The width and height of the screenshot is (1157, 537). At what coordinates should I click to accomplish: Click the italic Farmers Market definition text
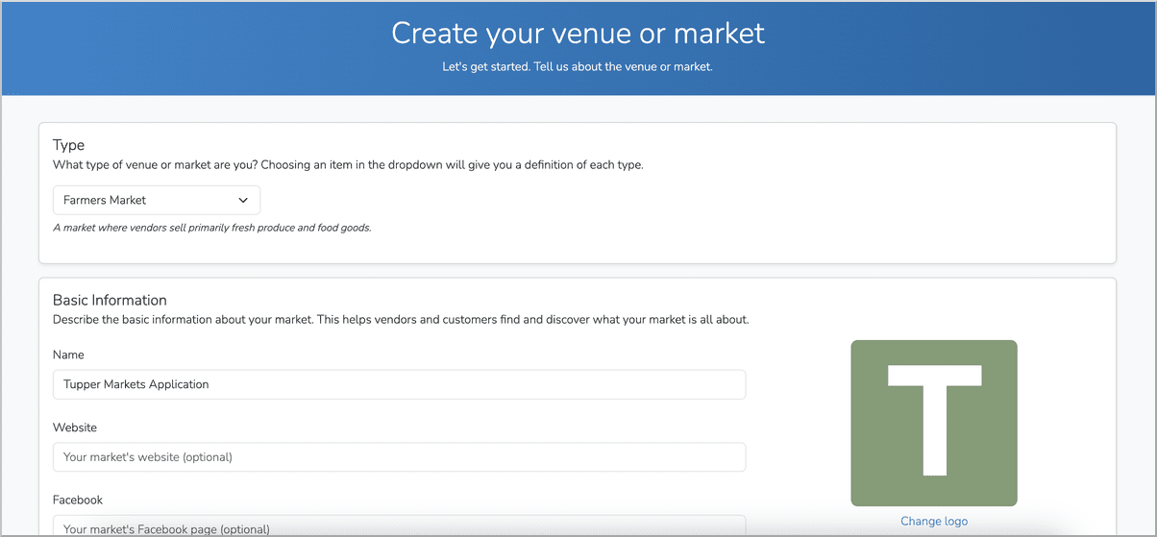pos(211,228)
